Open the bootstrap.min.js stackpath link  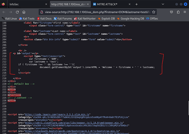pyautogui.click(x=72, y=131)
